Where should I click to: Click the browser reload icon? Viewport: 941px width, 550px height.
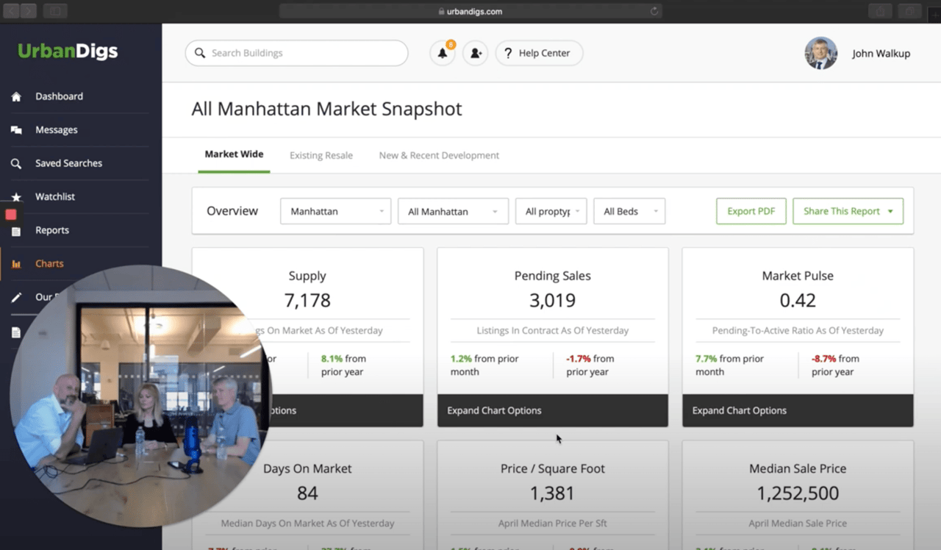pyautogui.click(x=654, y=11)
